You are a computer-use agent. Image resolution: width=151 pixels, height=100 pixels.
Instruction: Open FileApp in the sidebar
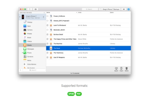(32, 22)
